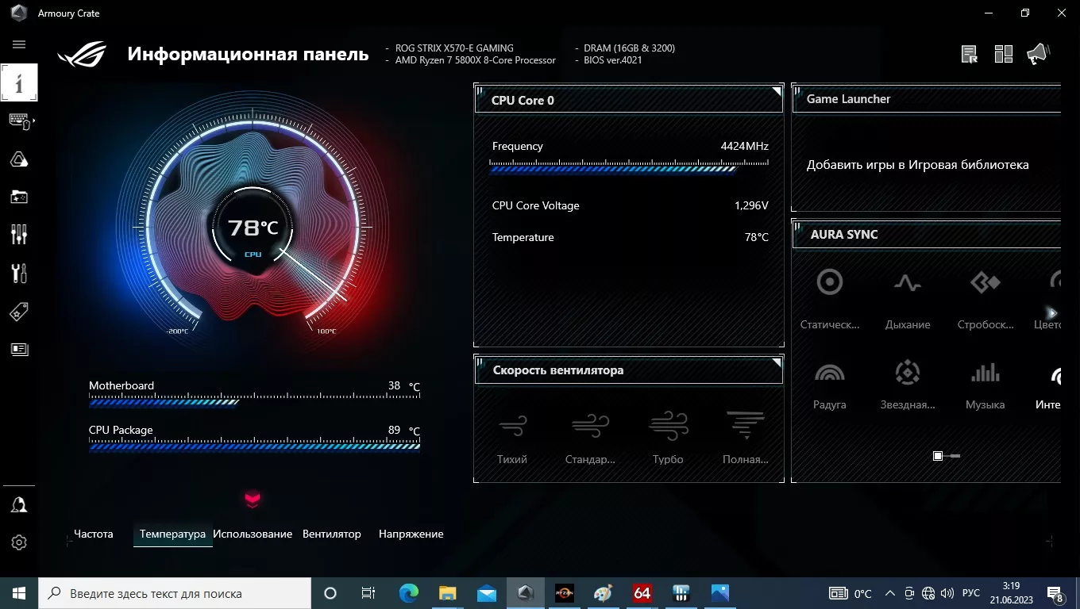
Task: Open the Mail app from taskbar
Action: tap(487, 593)
